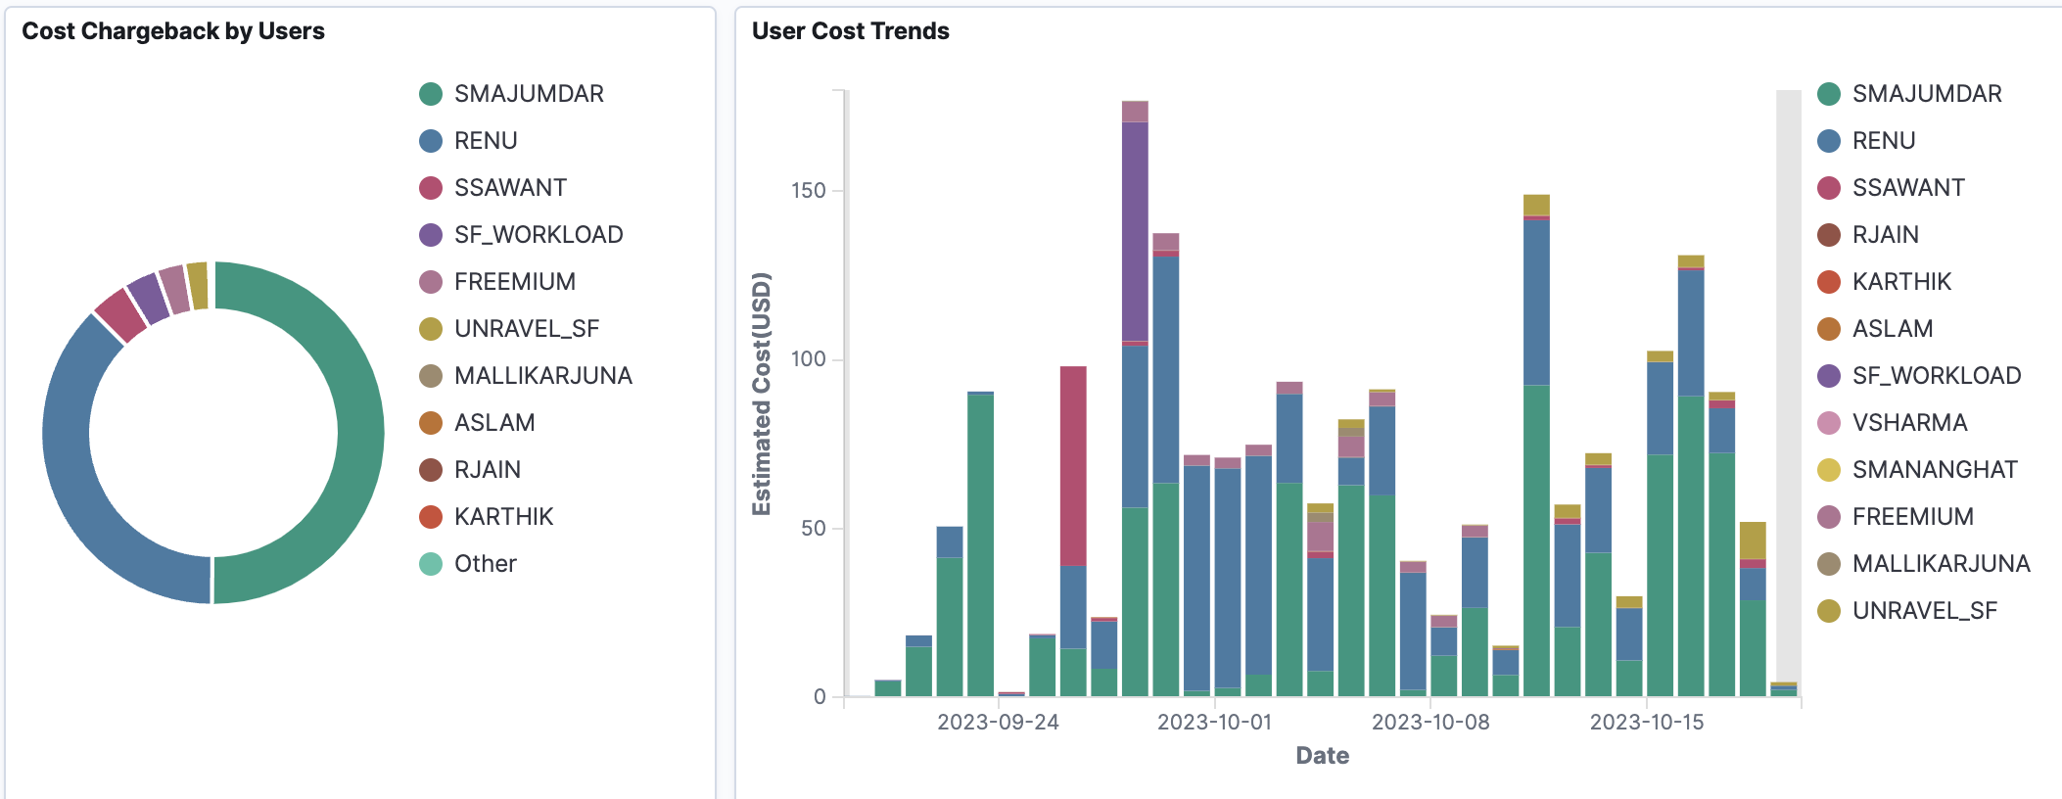The image size is (2062, 799).
Task: Click the small olive UNRAVEL_SF donut slice
Action: coord(198,286)
